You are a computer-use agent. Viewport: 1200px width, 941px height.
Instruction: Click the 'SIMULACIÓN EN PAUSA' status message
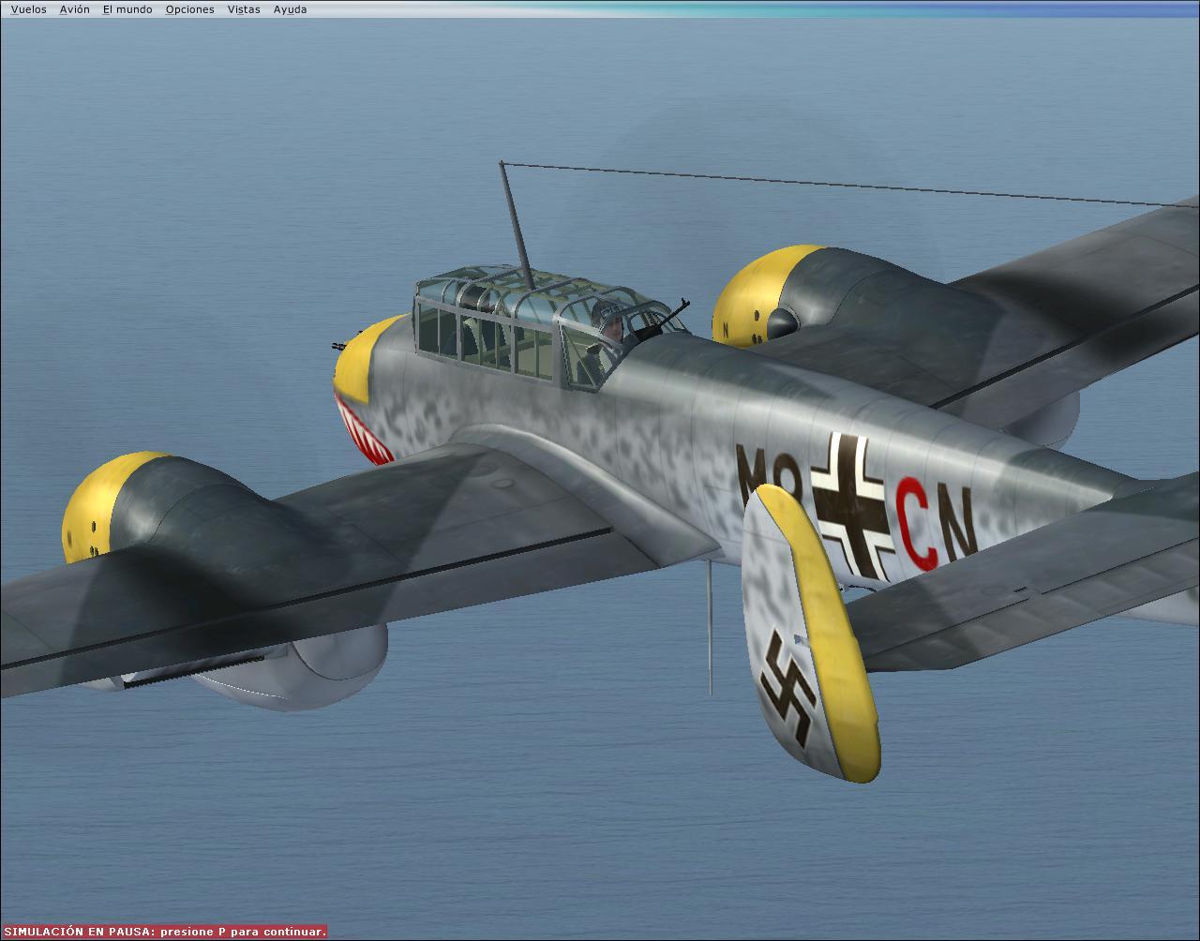(x=164, y=932)
